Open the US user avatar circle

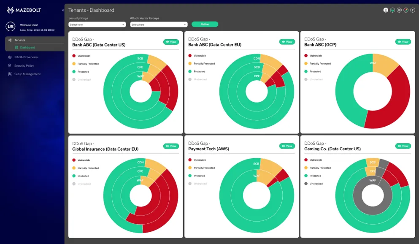[11, 27]
